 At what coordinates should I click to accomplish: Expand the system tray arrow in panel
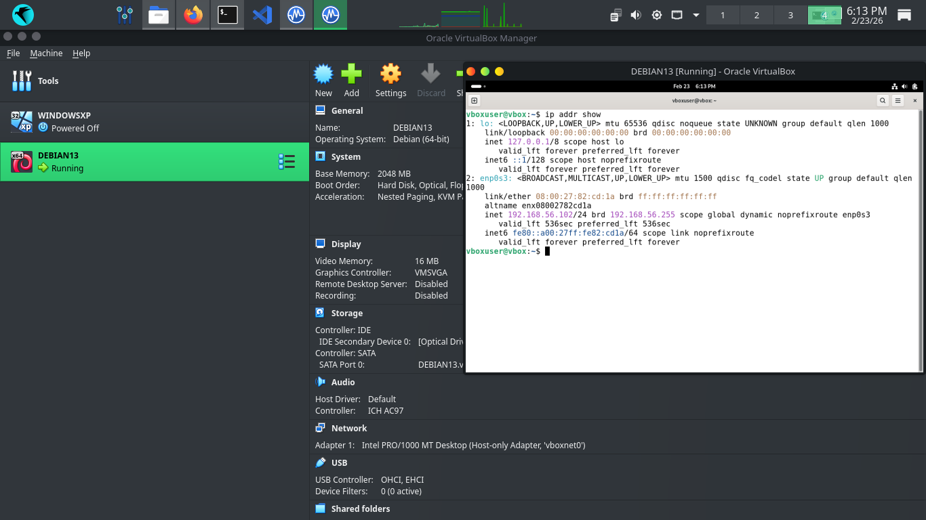[x=696, y=15]
